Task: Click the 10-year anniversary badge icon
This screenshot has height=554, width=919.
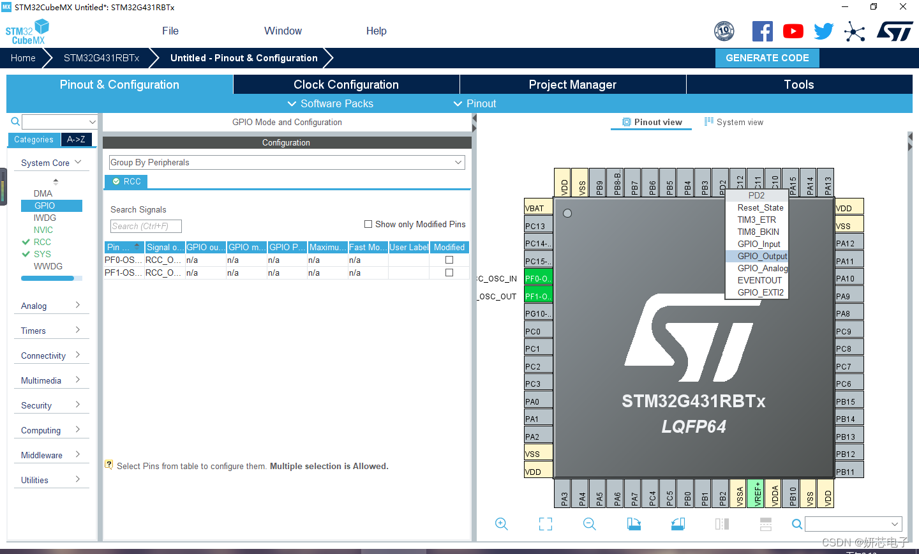Action: (x=724, y=31)
